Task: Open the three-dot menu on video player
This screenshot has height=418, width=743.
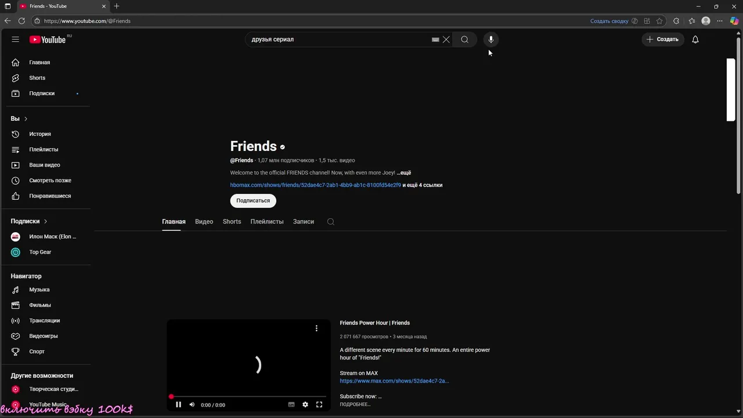Action: pos(316,329)
